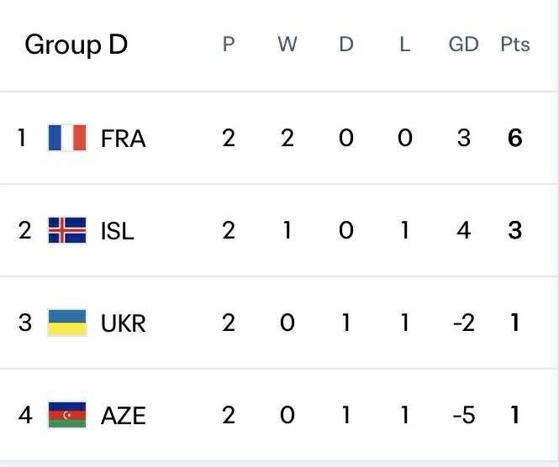Open the AZE team entry
This screenshot has height=467, width=559.
123,415
